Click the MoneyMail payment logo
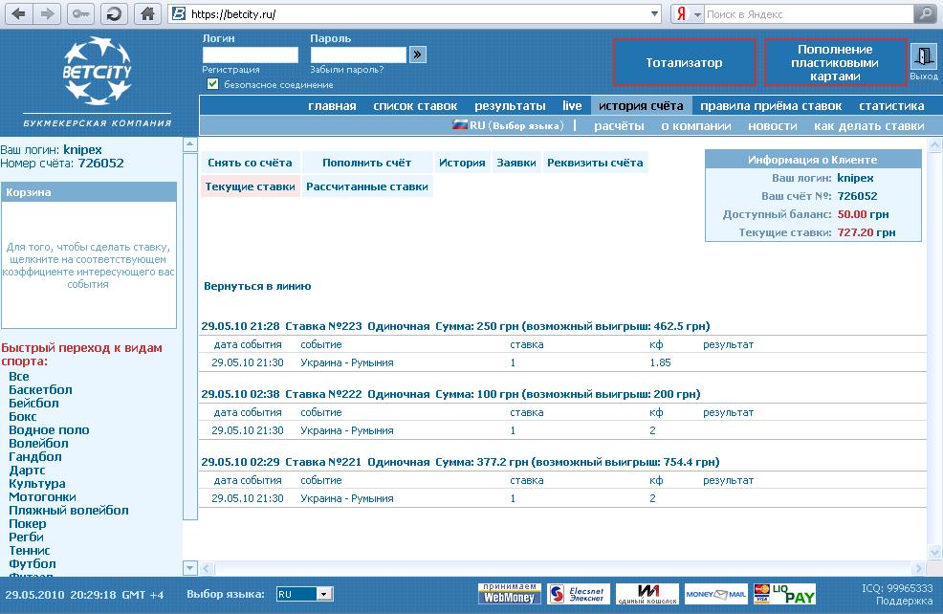 tap(715, 594)
